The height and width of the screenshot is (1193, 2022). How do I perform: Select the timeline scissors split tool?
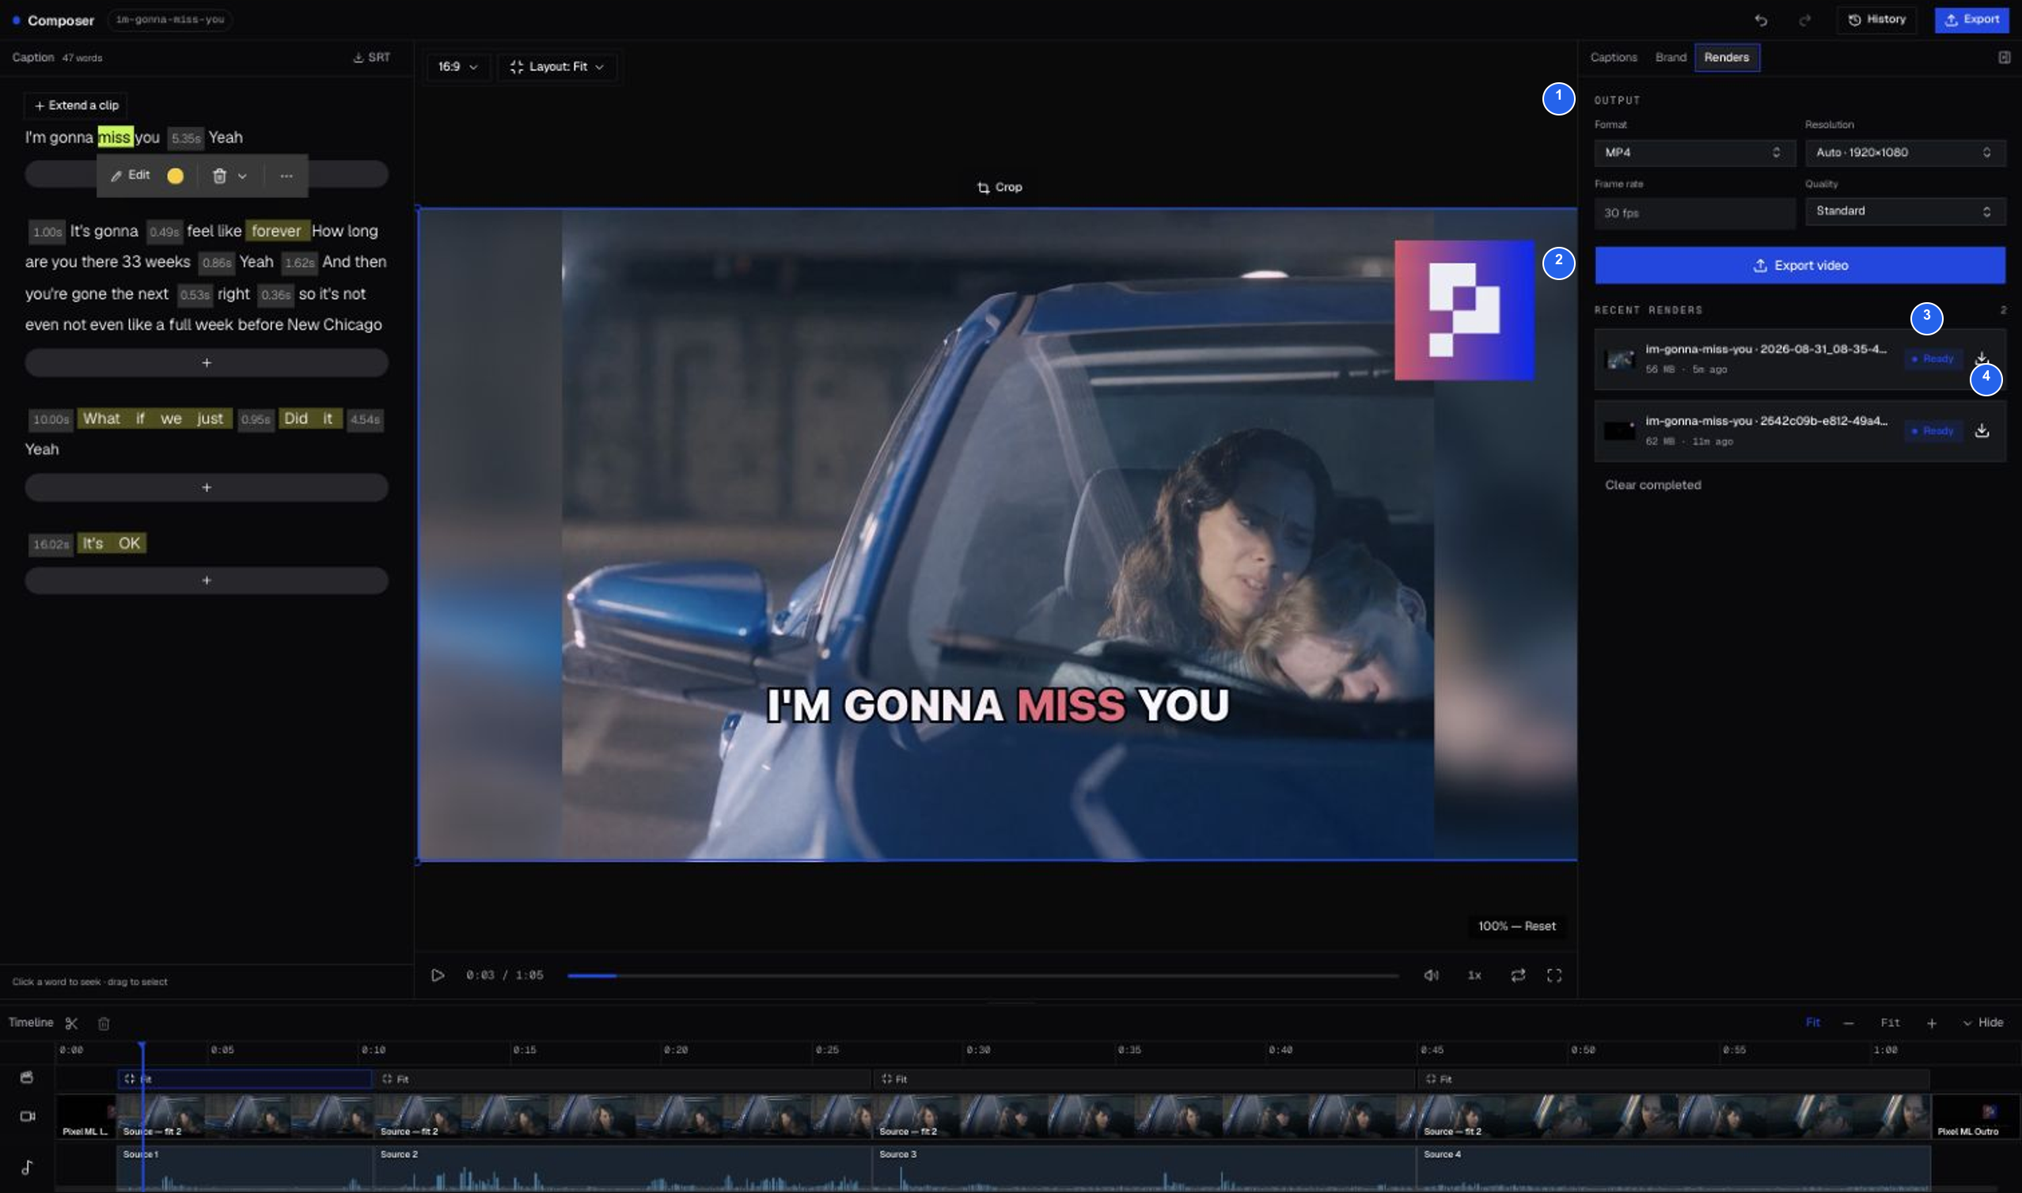click(x=71, y=1024)
